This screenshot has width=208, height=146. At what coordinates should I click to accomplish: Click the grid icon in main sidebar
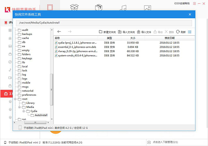pos(10,30)
